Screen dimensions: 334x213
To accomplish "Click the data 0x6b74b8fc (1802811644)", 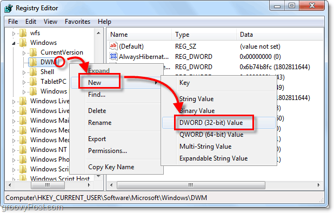I will (x=275, y=67).
